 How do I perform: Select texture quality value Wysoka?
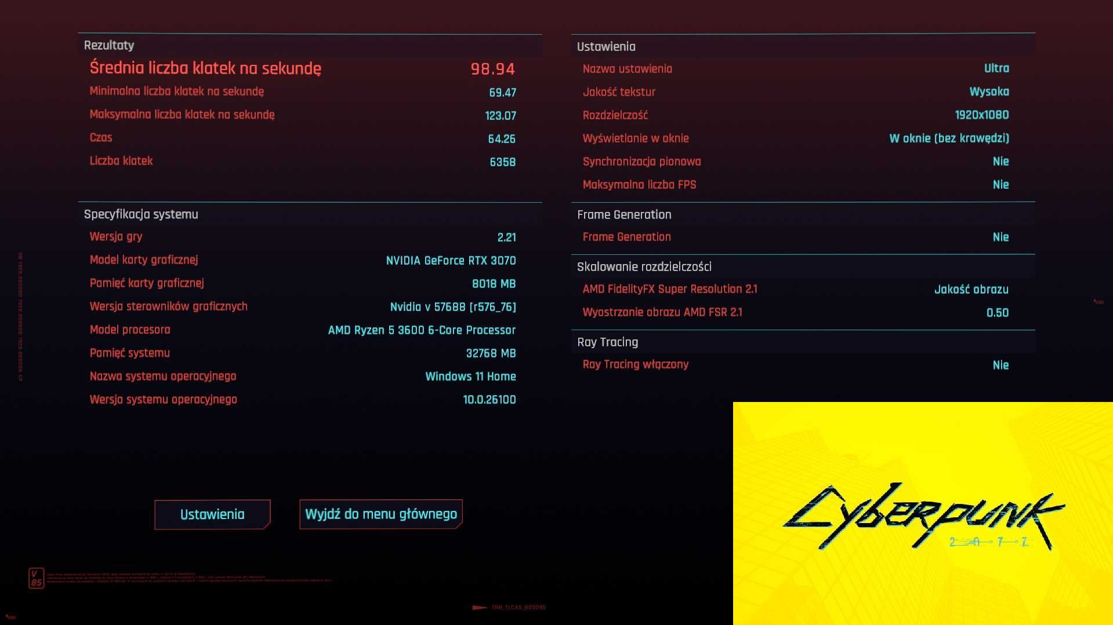coord(989,92)
